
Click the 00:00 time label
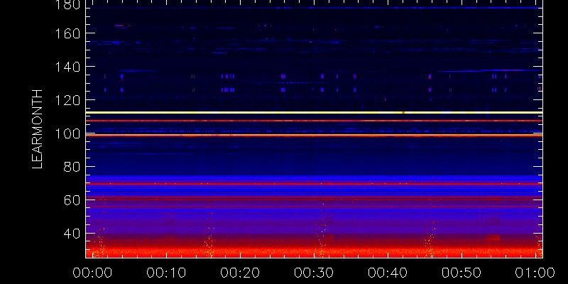(x=92, y=273)
